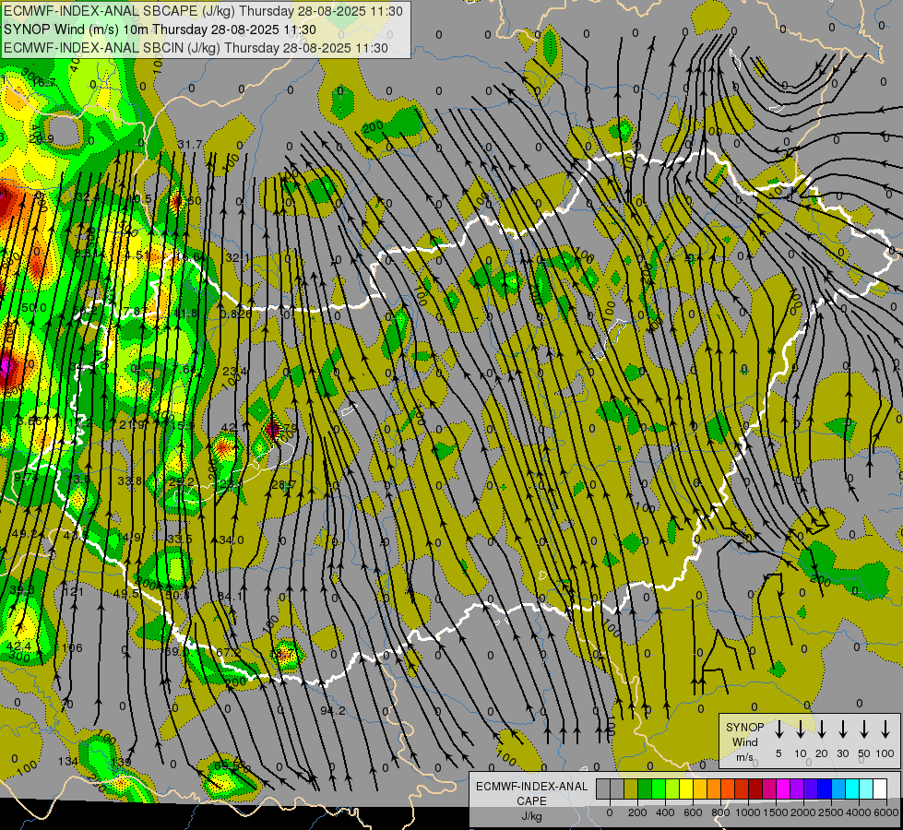Click the 10 m/s wind arrow in legend
The width and height of the screenshot is (903, 830).
800,729
